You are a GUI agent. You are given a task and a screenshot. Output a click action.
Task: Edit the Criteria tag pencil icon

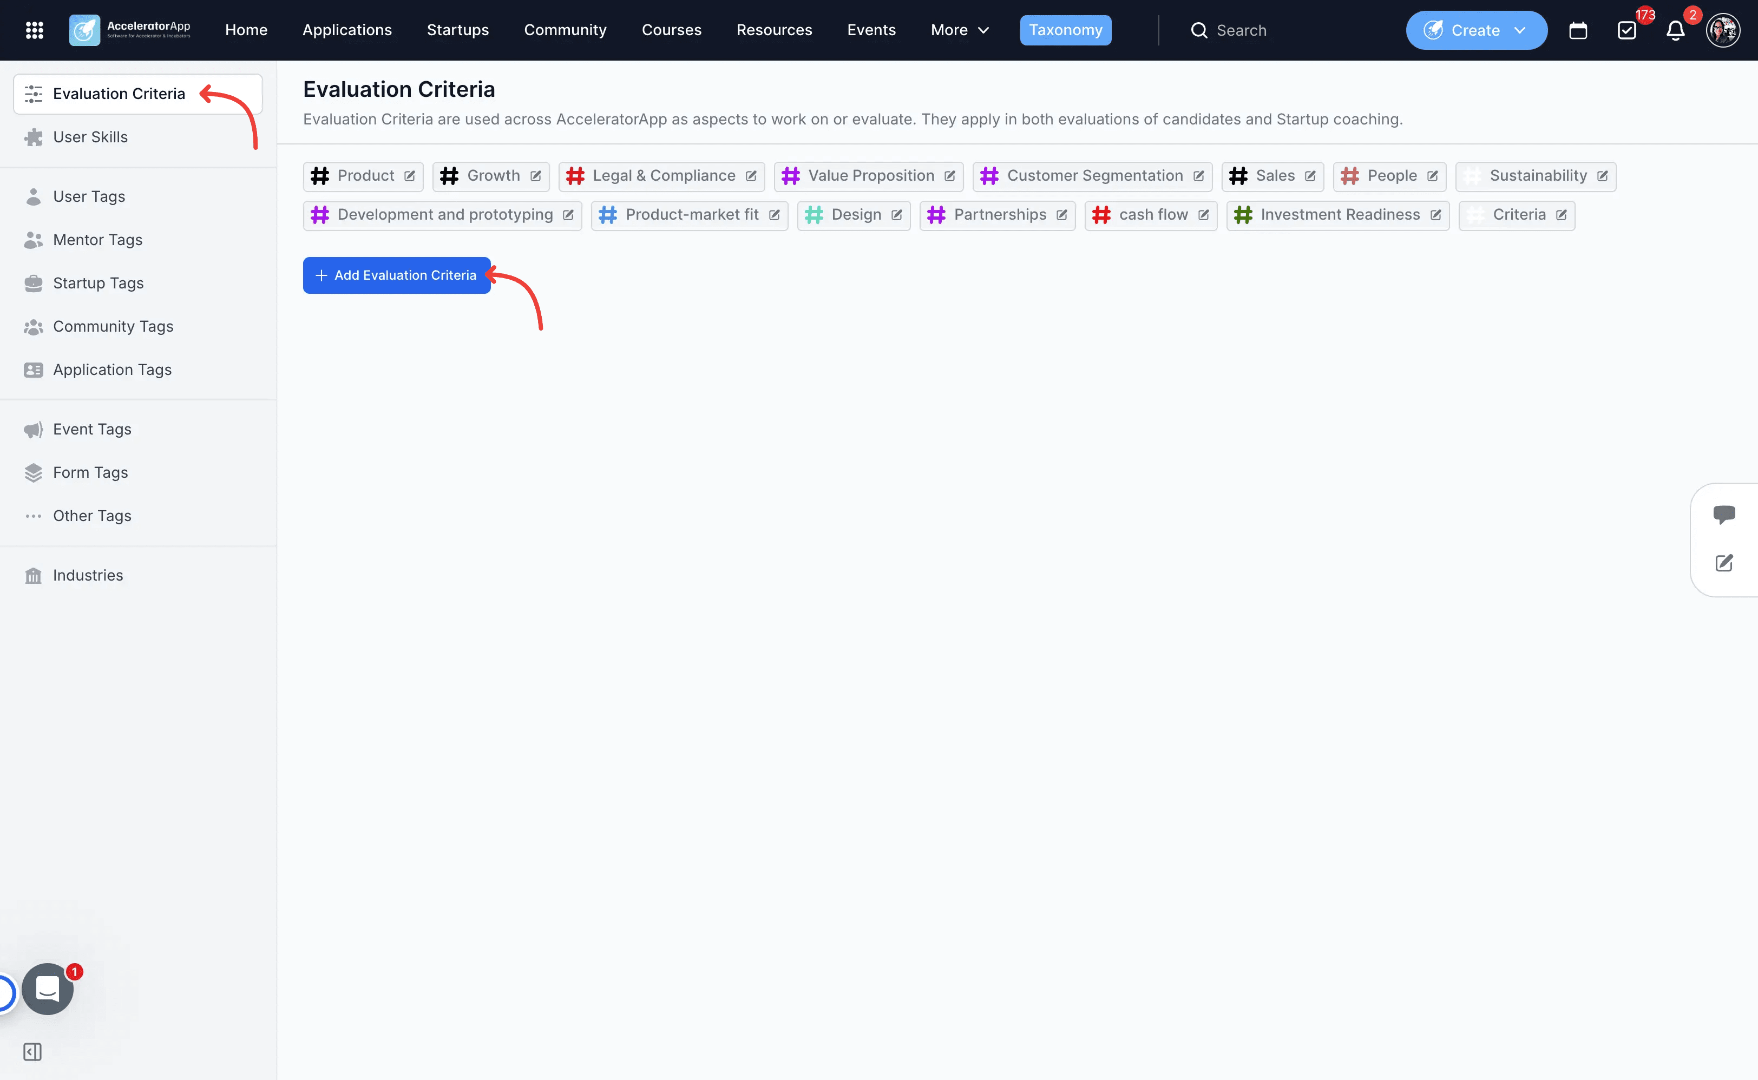click(1562, 215)
